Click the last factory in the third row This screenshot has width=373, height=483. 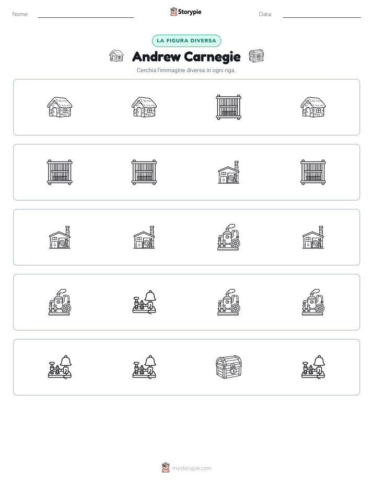(x=313, y=237)
